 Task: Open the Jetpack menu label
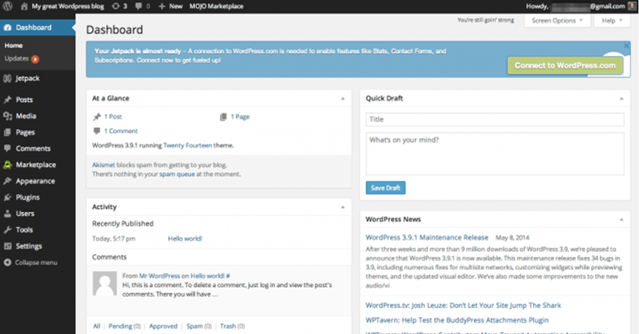pyautogui.click(x=28, y=78)
